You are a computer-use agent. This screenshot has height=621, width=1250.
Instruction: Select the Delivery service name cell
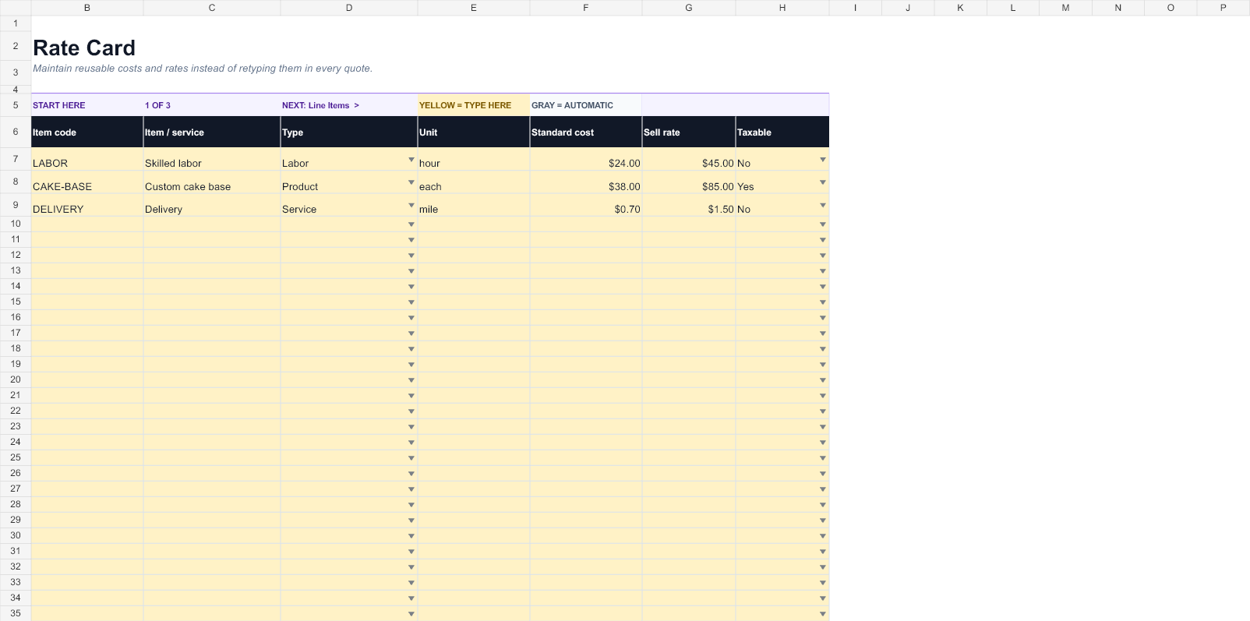click(212, 205)
